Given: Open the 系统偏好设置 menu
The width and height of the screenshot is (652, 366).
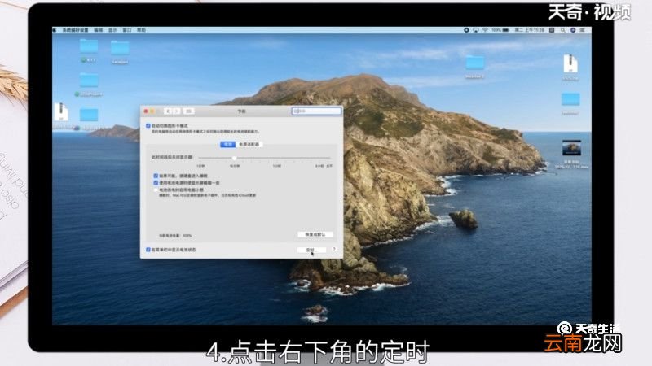Looking at the screenshot, I should tap(75, 30).
